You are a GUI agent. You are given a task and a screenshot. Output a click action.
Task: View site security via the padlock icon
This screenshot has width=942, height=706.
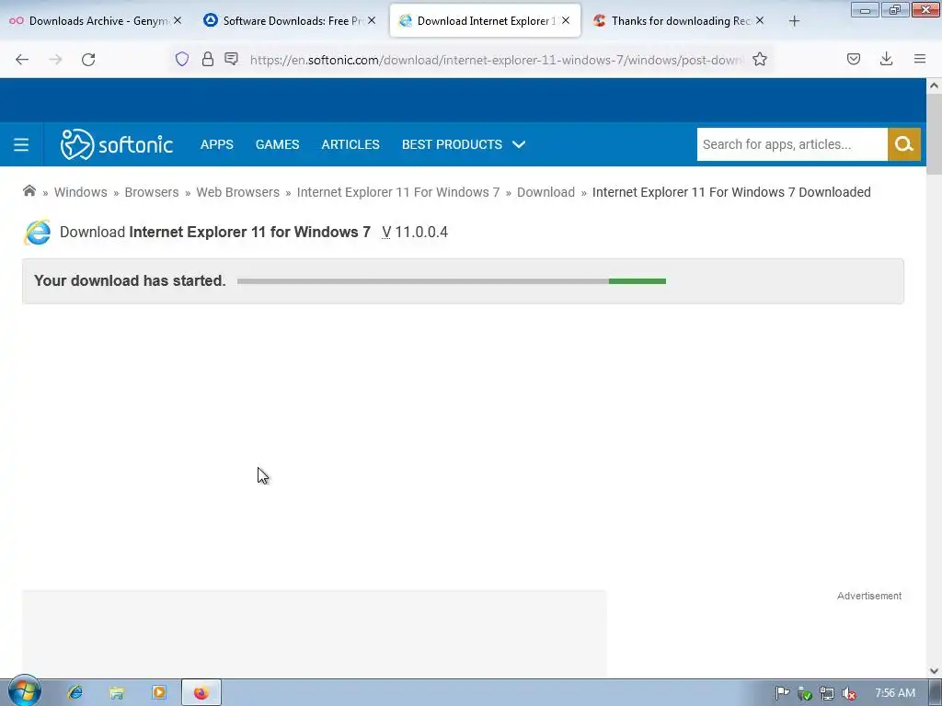(x=207, y=59)
